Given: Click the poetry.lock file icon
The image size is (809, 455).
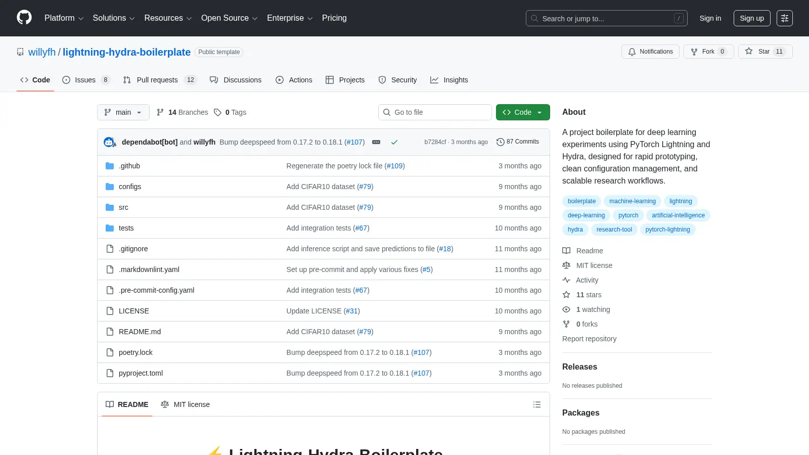Looking at the screenshot, I should 110,352.
